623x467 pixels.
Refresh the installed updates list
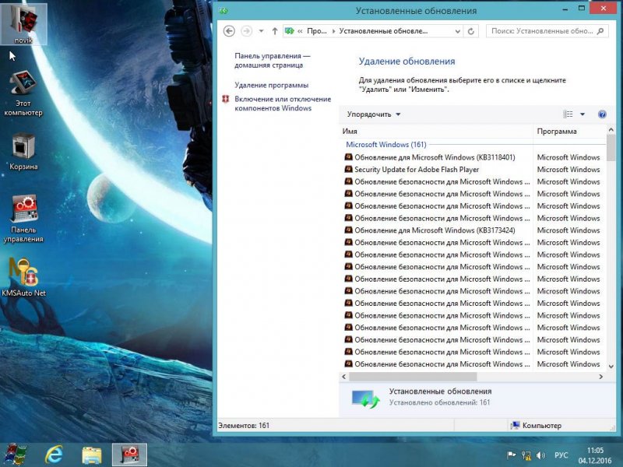[471, 31]
